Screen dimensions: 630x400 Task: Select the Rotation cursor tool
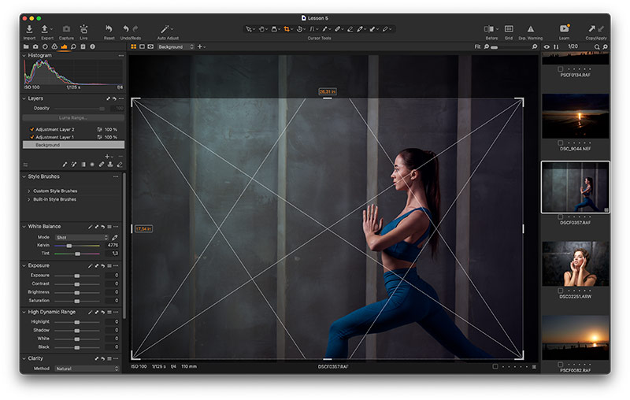299,29
